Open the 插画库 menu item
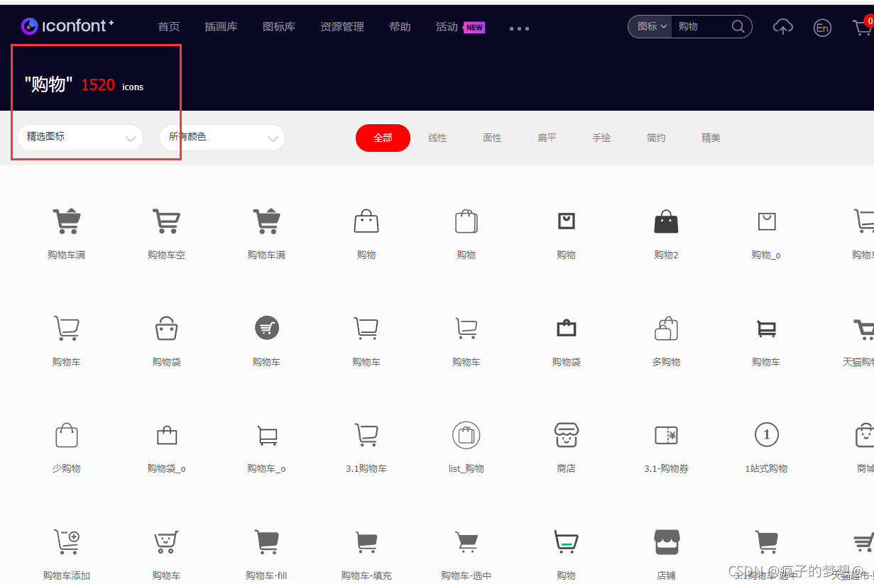Viewport: 874px width, 584px height. 221,27
